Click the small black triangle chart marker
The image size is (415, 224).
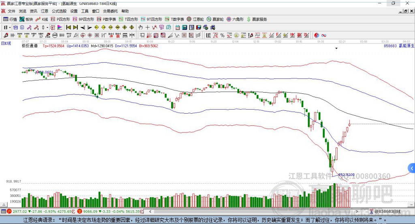336,49
